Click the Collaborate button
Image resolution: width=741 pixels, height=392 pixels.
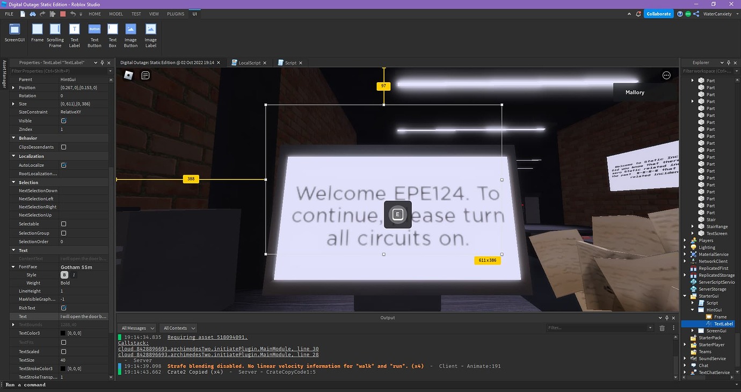(x=658, y=13)
